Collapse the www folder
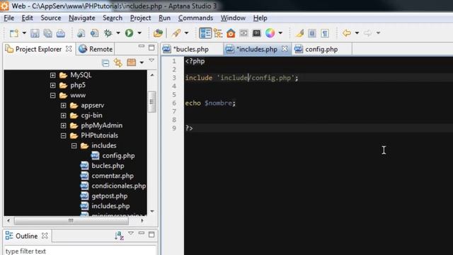 point(52,96)
